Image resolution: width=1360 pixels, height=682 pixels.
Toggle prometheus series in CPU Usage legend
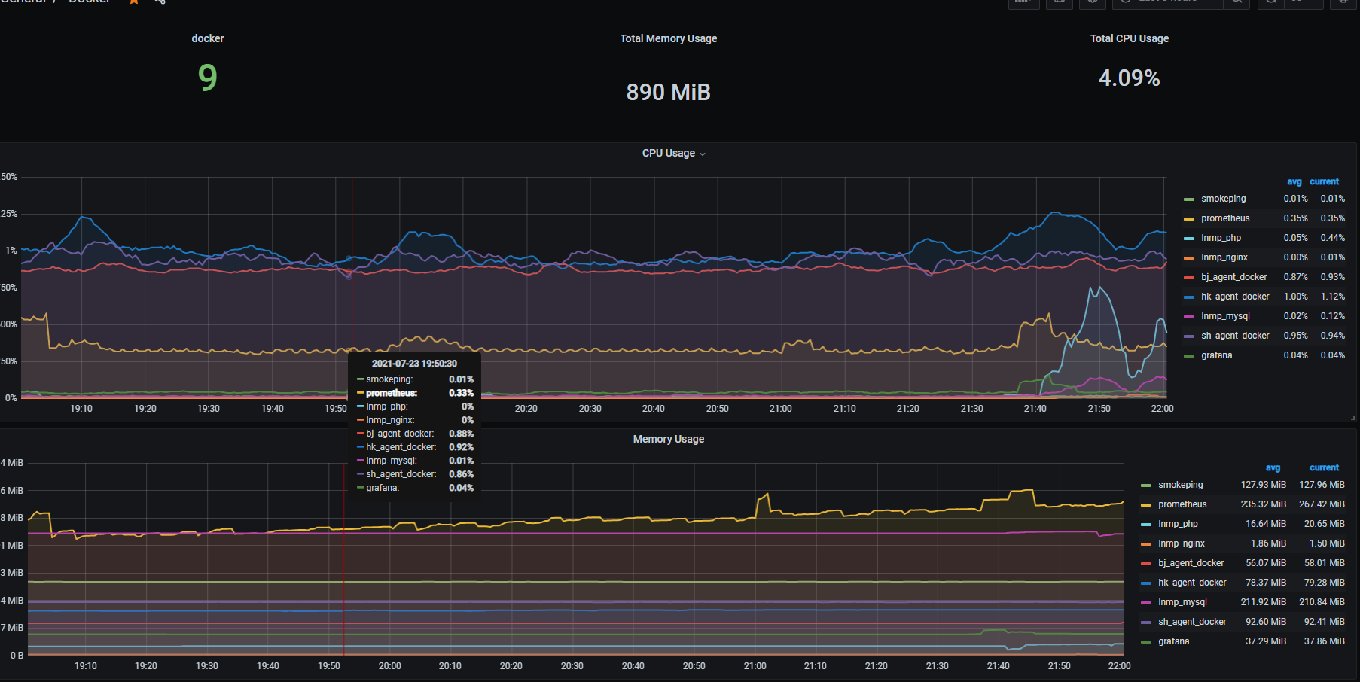(1225, 218)
